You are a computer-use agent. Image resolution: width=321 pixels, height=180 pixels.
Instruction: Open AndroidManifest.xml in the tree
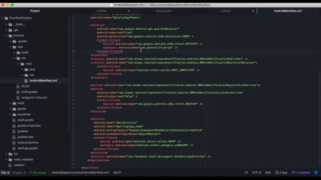coord(44,80)
